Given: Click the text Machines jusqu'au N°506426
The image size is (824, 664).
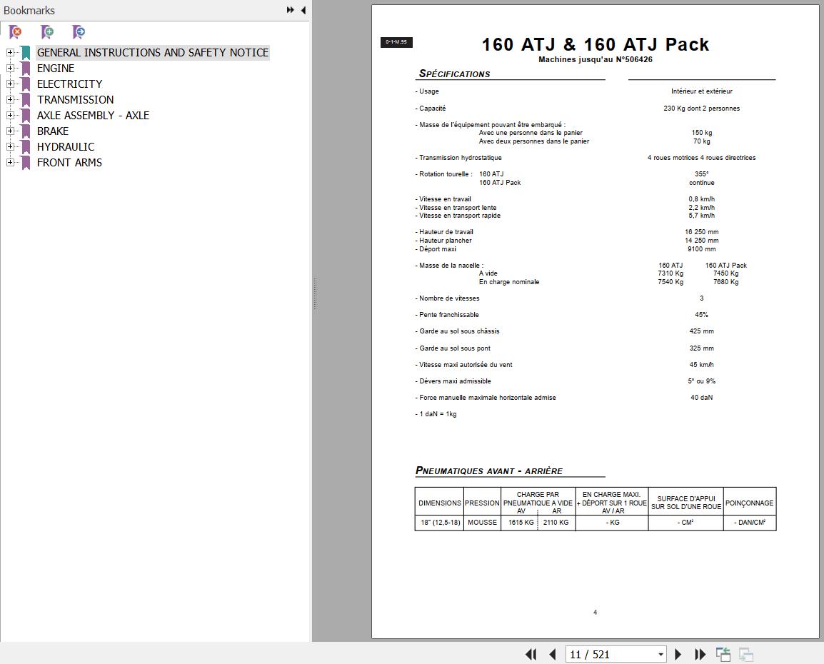Looking at the screenshot, I should click(596, 59).
